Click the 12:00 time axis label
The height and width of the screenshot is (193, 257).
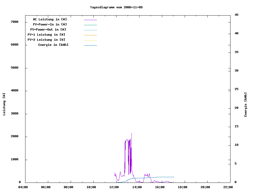114,187
